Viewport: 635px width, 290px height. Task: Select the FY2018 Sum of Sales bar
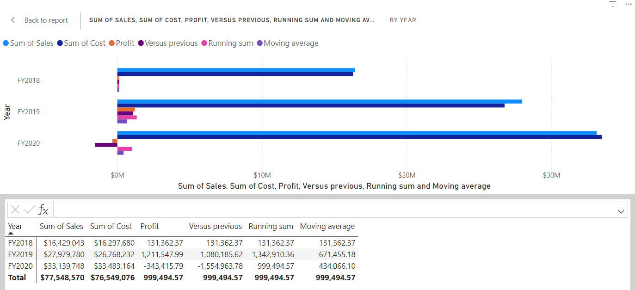pos(236,70)
